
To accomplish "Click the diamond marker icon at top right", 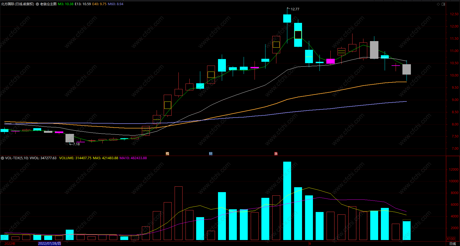I will pos(438,4).
